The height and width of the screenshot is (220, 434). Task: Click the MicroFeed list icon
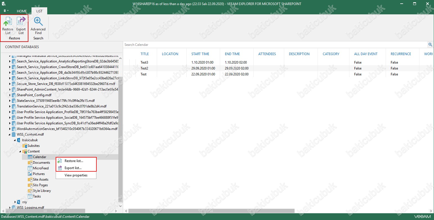(x=30, y=168)
